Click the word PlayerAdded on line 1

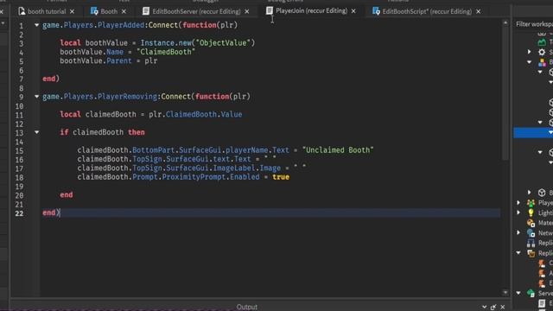(121, 25)
